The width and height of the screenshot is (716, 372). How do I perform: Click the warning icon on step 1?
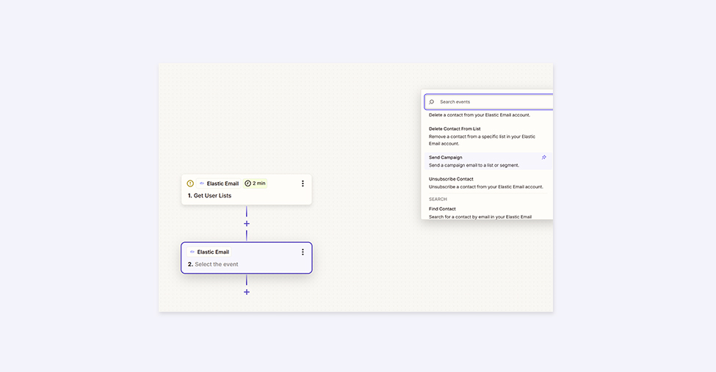click(190, 183)
